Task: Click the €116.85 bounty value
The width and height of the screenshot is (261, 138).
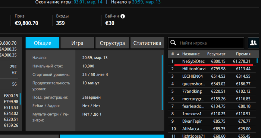Action: coord(243,99)
